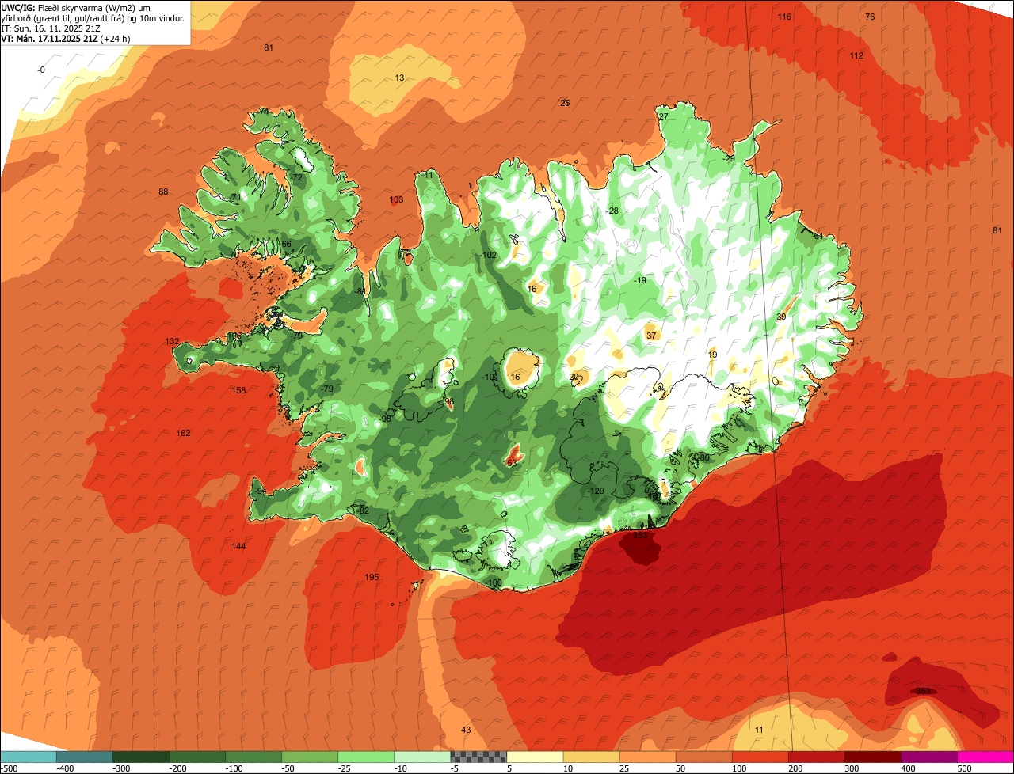Click the legend swatch between -200 and -100

click(x=196, y=757)
